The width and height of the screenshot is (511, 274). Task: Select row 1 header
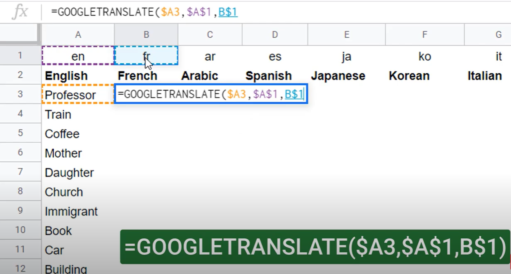click(x=20, y=55)
